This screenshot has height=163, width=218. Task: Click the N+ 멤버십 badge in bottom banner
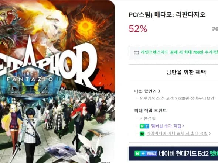click(x=146, y=153)
